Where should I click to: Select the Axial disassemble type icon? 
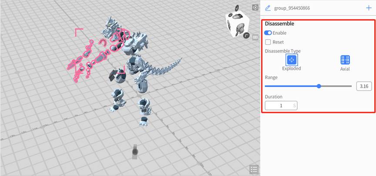[x=345, y=60]
